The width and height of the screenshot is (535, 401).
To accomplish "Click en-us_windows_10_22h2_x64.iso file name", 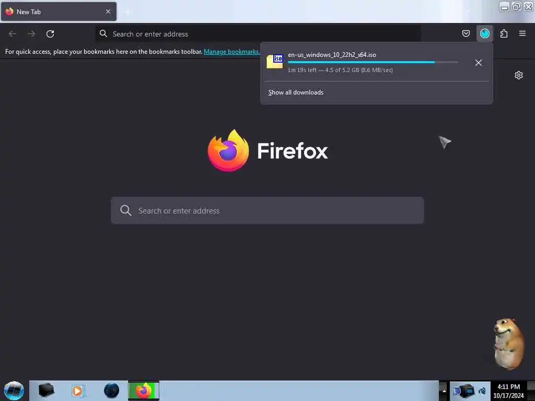I will pyautogui.click(x=332, y=54).
